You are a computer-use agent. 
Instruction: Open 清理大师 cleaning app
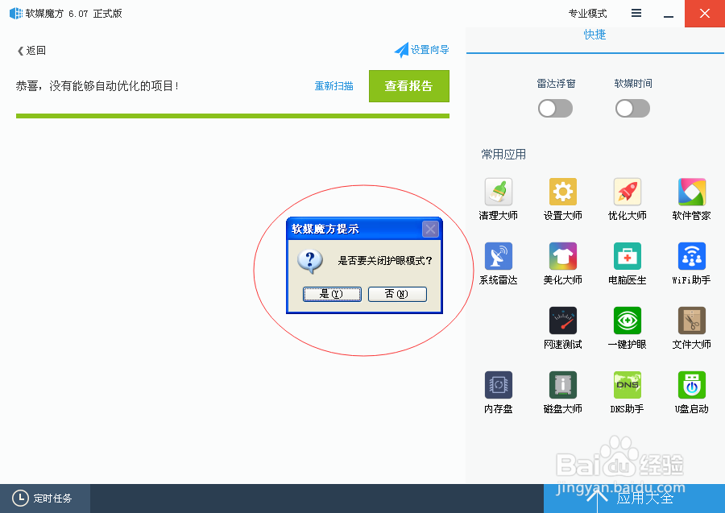pos(499,192)
